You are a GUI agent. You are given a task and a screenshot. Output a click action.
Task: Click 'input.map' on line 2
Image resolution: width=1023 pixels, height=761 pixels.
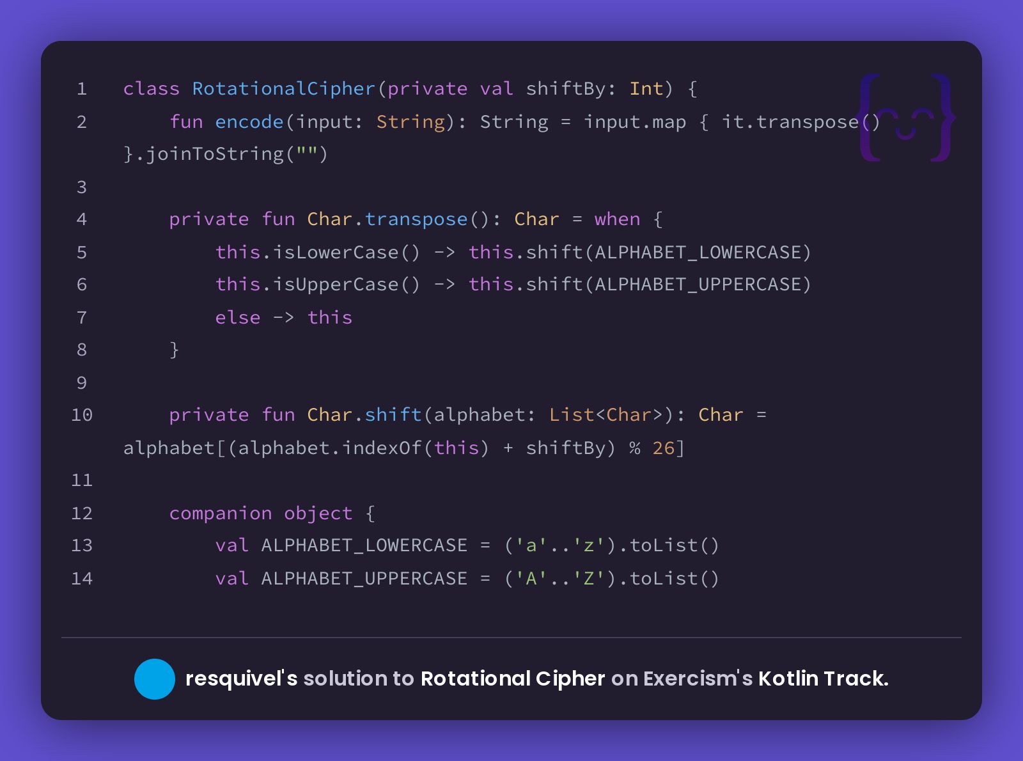pos(635,122)
